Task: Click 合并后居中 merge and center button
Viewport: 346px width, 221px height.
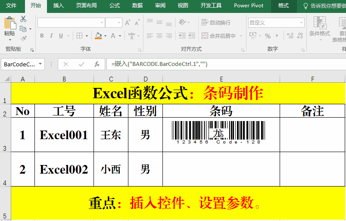Action: click(x=219, y=36)
